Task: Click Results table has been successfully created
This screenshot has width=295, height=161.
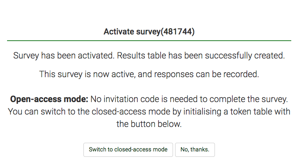Action: pyautogui.click(x=201, y=56)
